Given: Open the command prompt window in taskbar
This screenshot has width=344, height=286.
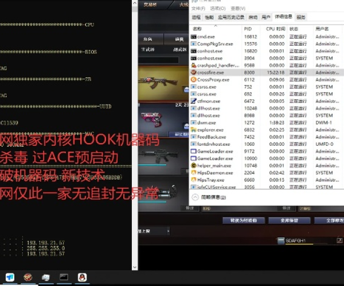Looking at the screenshot, I should coord(64,277).
